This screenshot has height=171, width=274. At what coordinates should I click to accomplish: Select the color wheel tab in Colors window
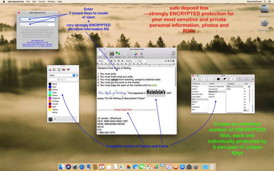[x=50, y=70]
